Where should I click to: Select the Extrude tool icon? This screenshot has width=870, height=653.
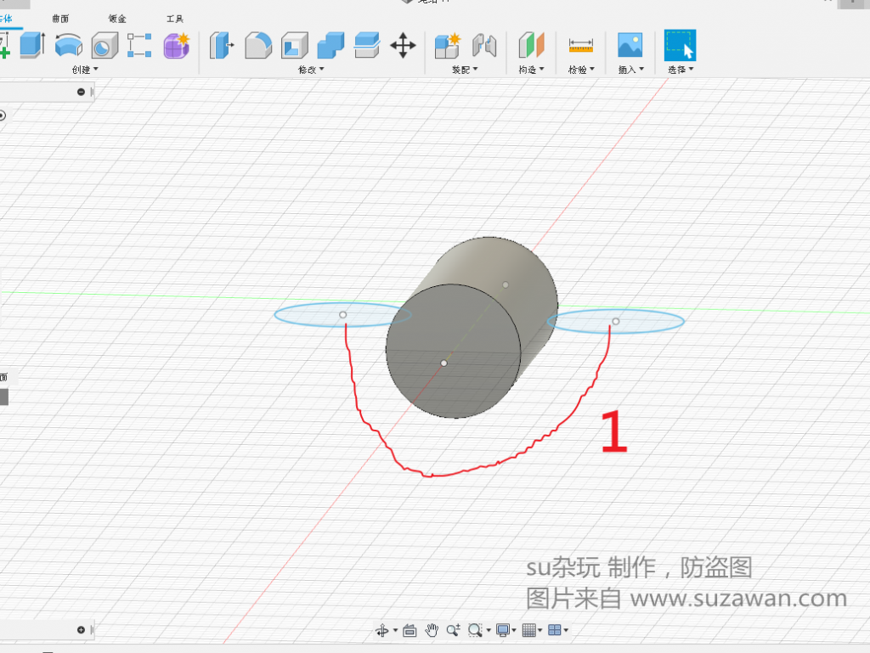click(x=32, y=45)
